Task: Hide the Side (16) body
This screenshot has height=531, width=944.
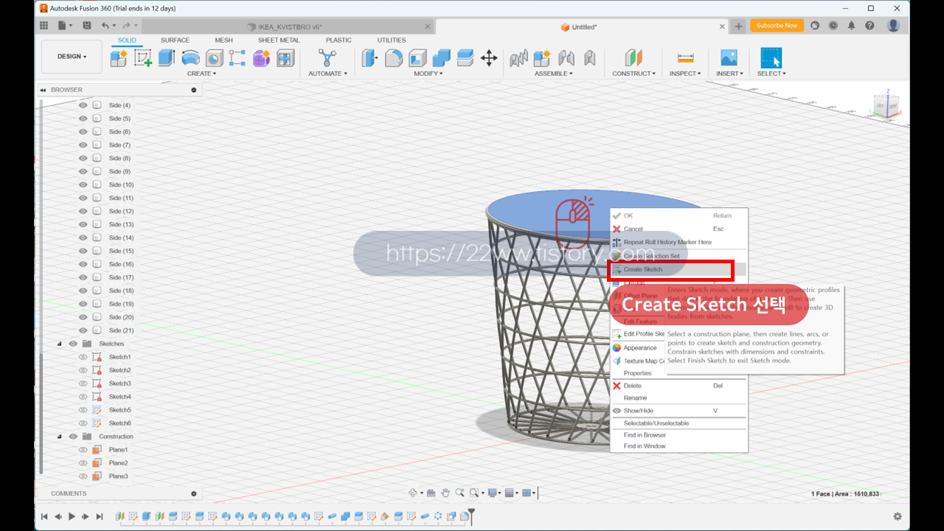Action: click(83, 264)
